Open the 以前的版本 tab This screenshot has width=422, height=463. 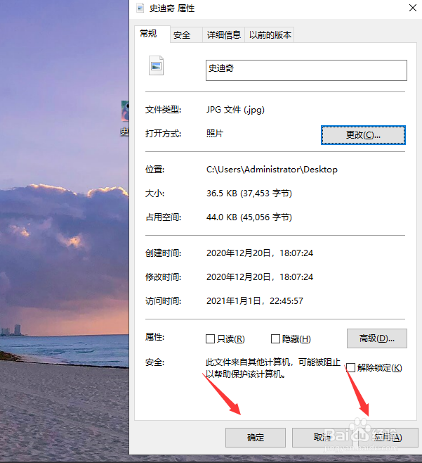pos(270,35)
